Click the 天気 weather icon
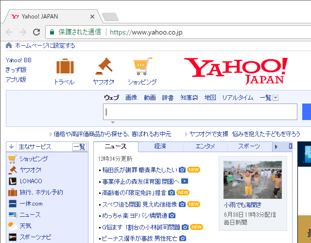Screen dimensions: 311x243 pos(13,226)
